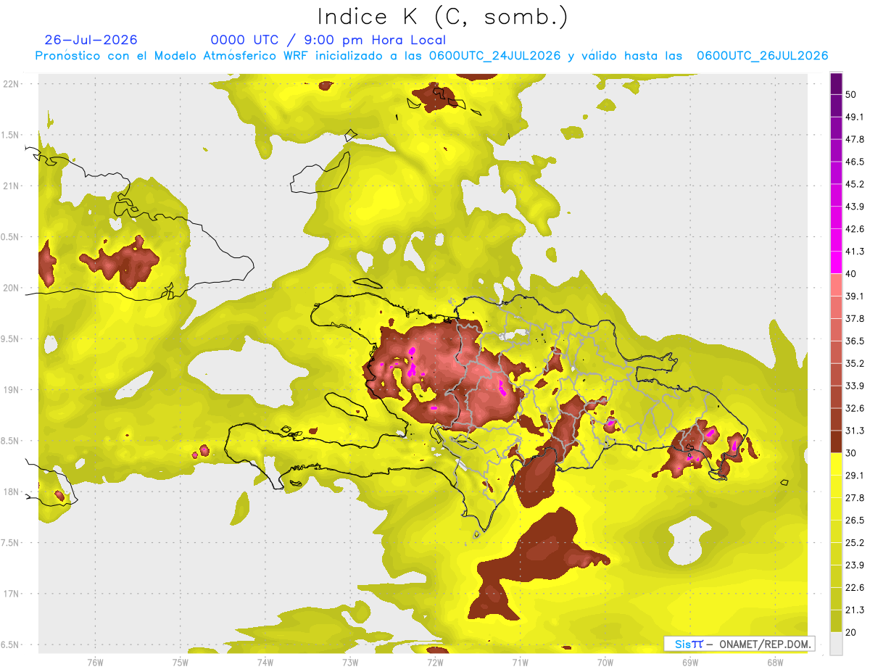Click the "73W" longitude label
This screenshot has height=672, width=870.
350,662
